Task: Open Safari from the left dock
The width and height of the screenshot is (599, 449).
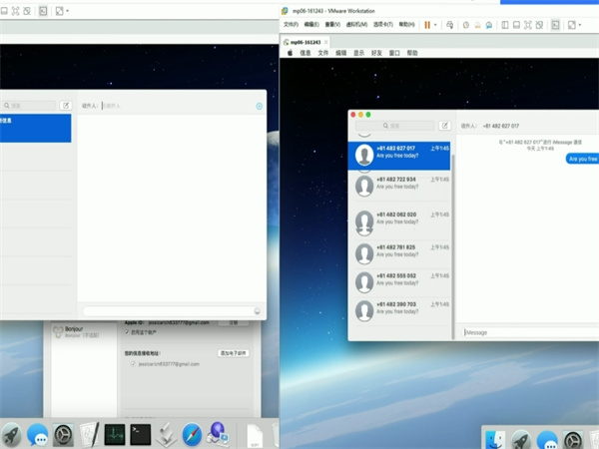Action: pos(193,434)
